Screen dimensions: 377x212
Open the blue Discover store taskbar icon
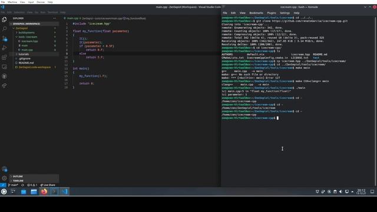pos(24,191)
